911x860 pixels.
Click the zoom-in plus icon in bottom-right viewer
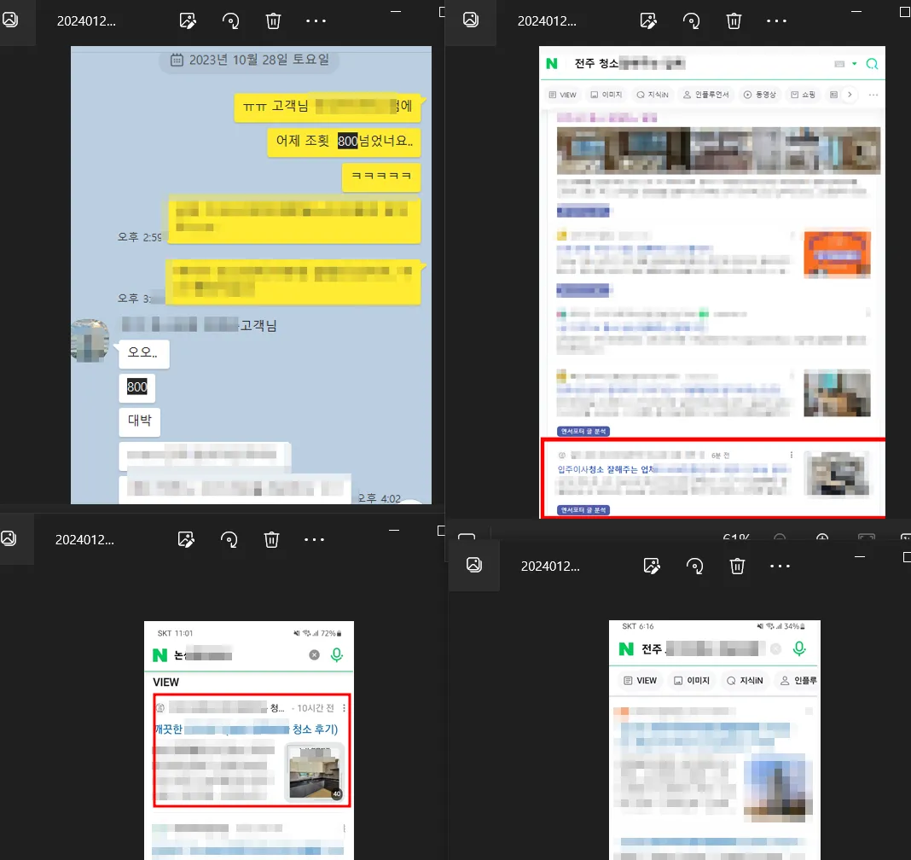(822, 537)
